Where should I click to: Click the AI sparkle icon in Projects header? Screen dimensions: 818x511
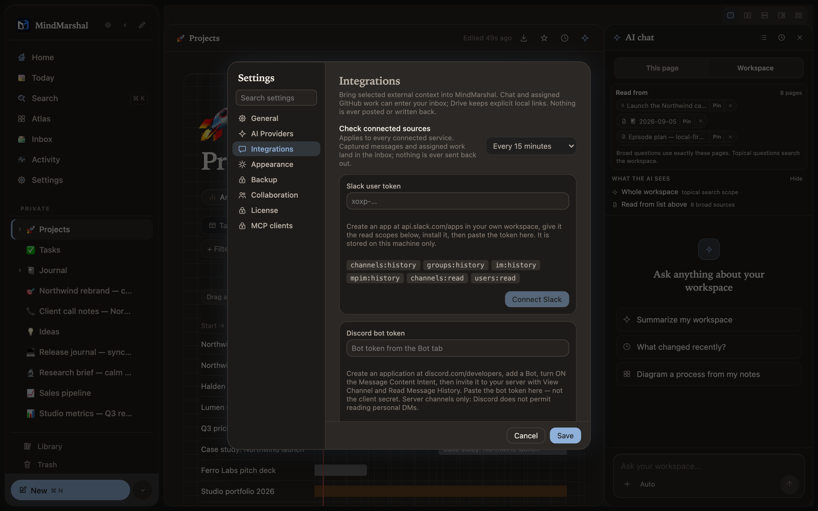585,38
